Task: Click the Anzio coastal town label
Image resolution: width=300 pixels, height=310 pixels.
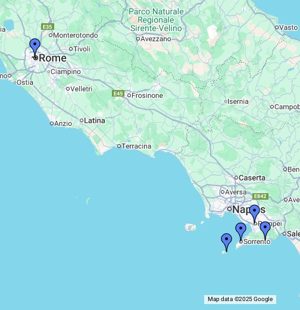Action: point(63,123)
